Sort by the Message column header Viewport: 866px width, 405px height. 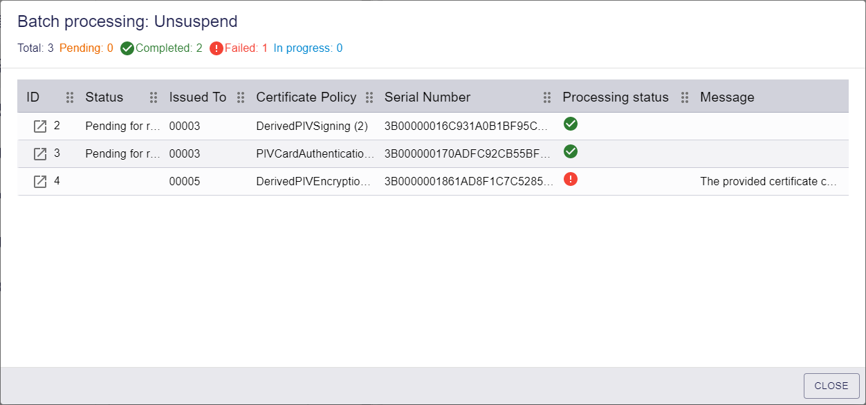(727, 97)
